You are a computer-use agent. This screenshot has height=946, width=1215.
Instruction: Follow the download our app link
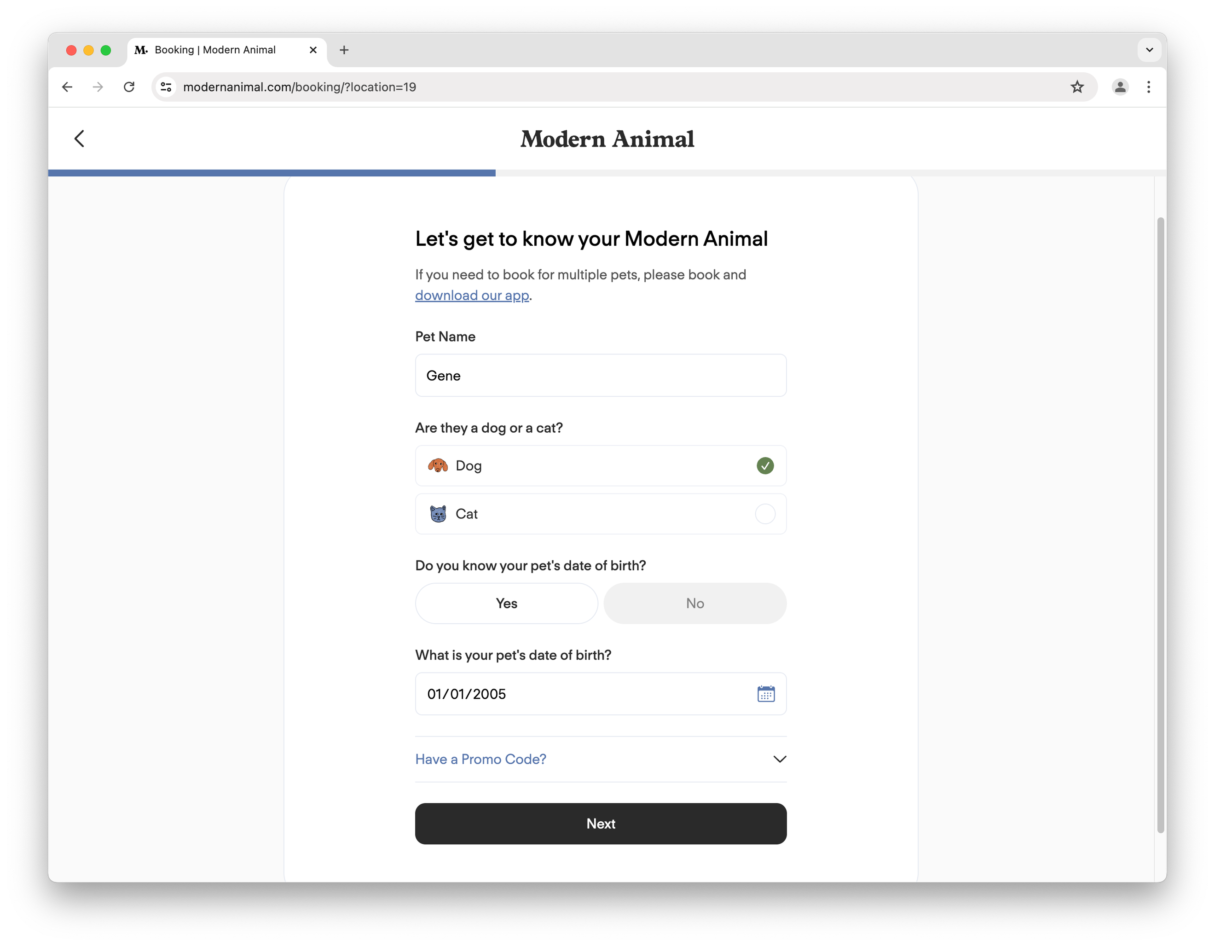(472, 296)
